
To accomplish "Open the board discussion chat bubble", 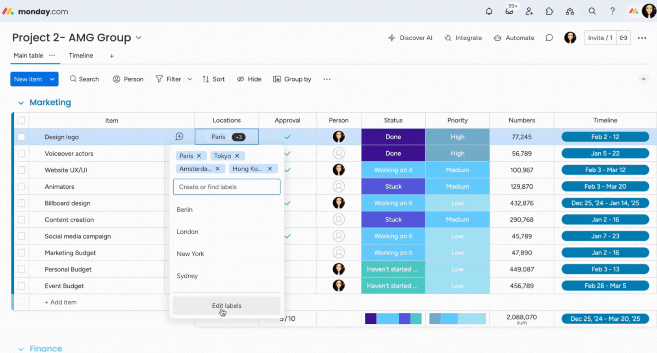I will coord(549,38).
